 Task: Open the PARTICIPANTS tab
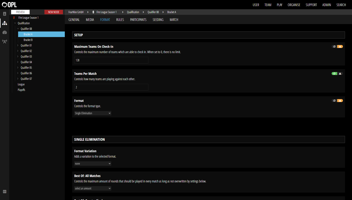[138, 20]
